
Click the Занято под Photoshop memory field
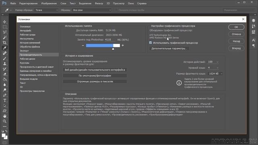110,39
